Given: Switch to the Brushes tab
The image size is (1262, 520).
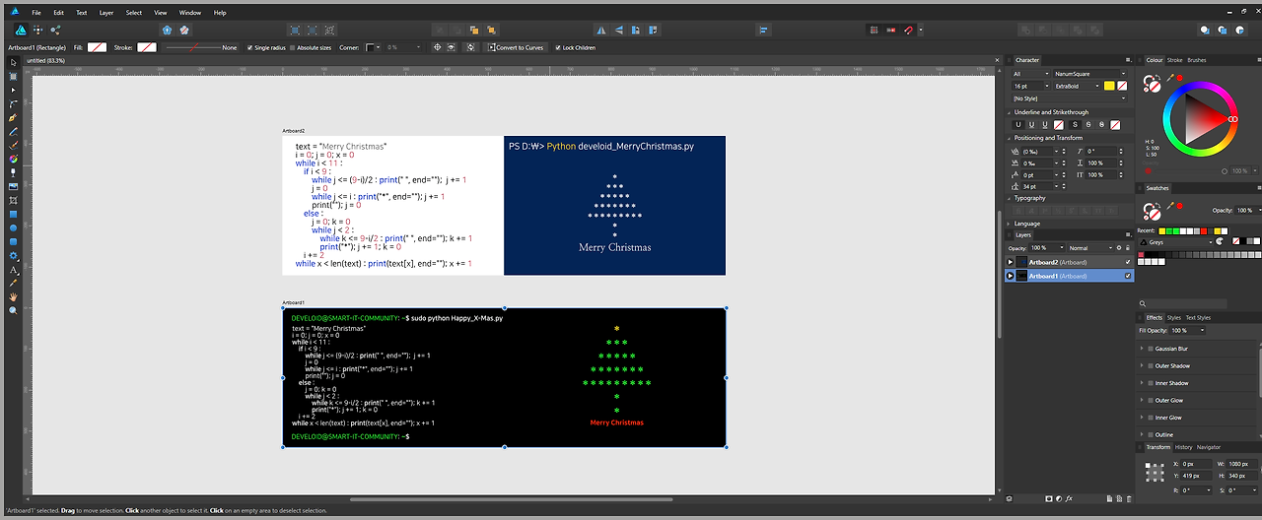Looking at the screenshot, I should 1196,60.
